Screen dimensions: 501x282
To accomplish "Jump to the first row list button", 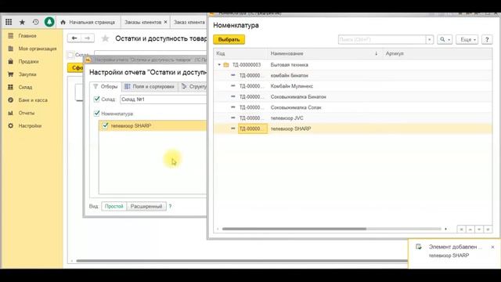I will [x=461, y=229].
